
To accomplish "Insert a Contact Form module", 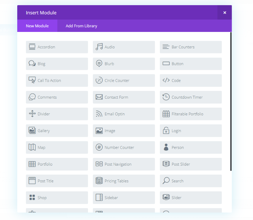I will [x=124, y=97].
